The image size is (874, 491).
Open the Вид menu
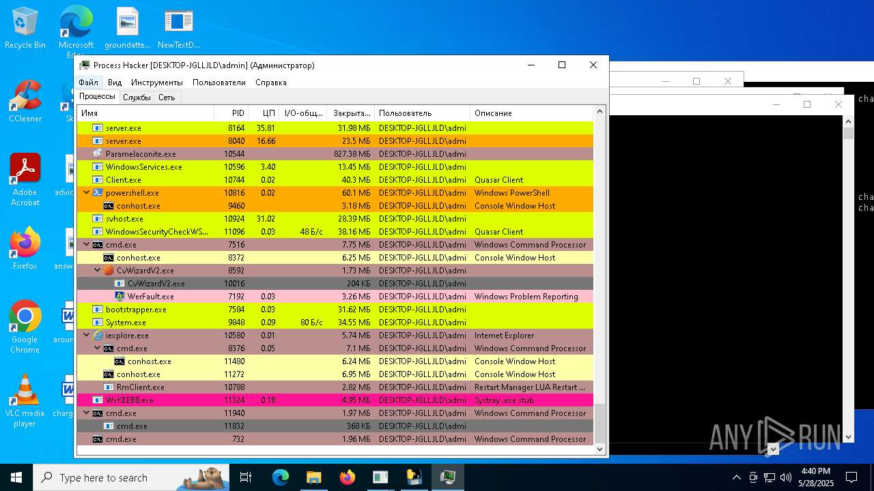(115, 83)
